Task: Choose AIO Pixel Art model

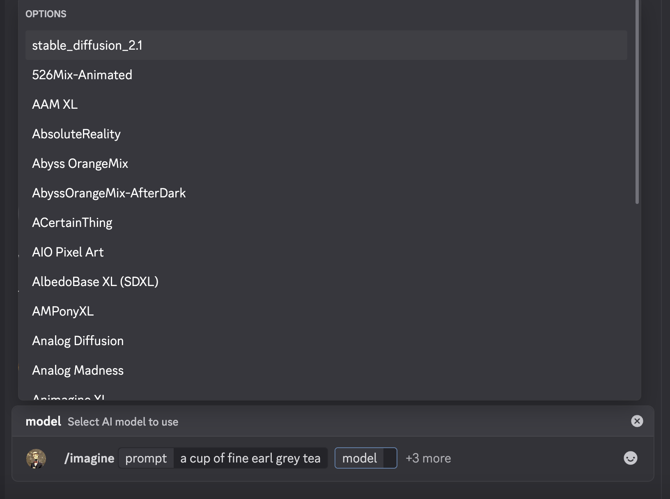Action: coord(326,252)
